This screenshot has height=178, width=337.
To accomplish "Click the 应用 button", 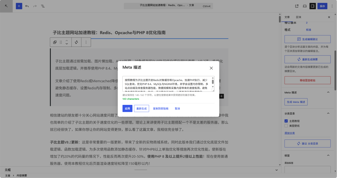I will click(x=127, y=109).
